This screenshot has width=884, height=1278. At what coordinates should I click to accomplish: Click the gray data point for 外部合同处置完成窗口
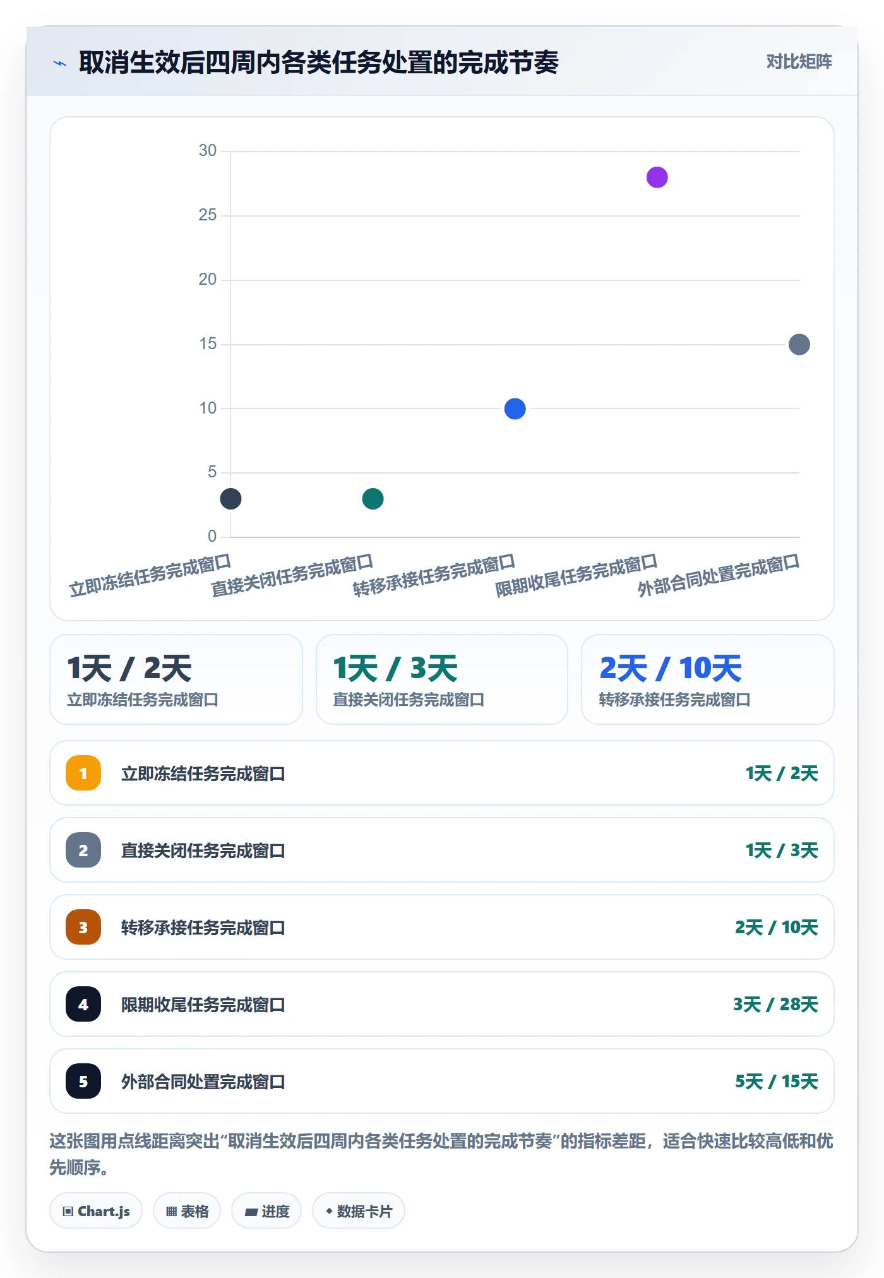pyautogui.click(x=799, y=345)
